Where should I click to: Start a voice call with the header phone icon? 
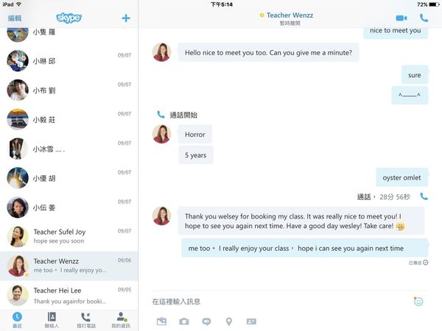424,18
